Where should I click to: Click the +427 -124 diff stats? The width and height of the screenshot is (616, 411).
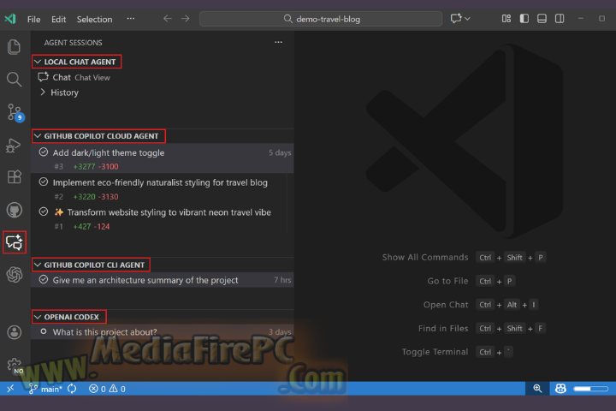[x=92, y=227]
